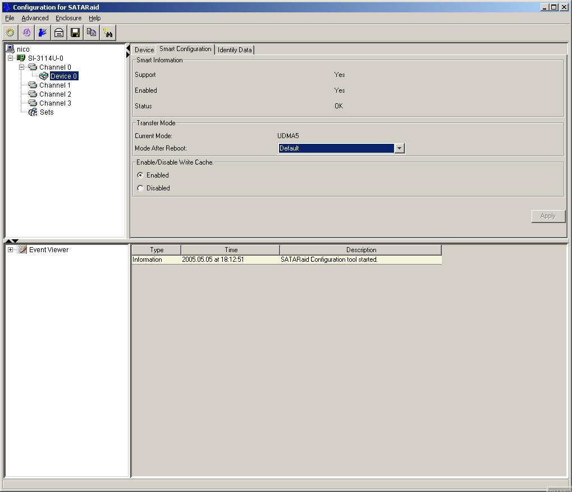Select Channel 1 in the tree
Image resolution: width=572 pixels, height=492 pixels.
click(54, 85)
